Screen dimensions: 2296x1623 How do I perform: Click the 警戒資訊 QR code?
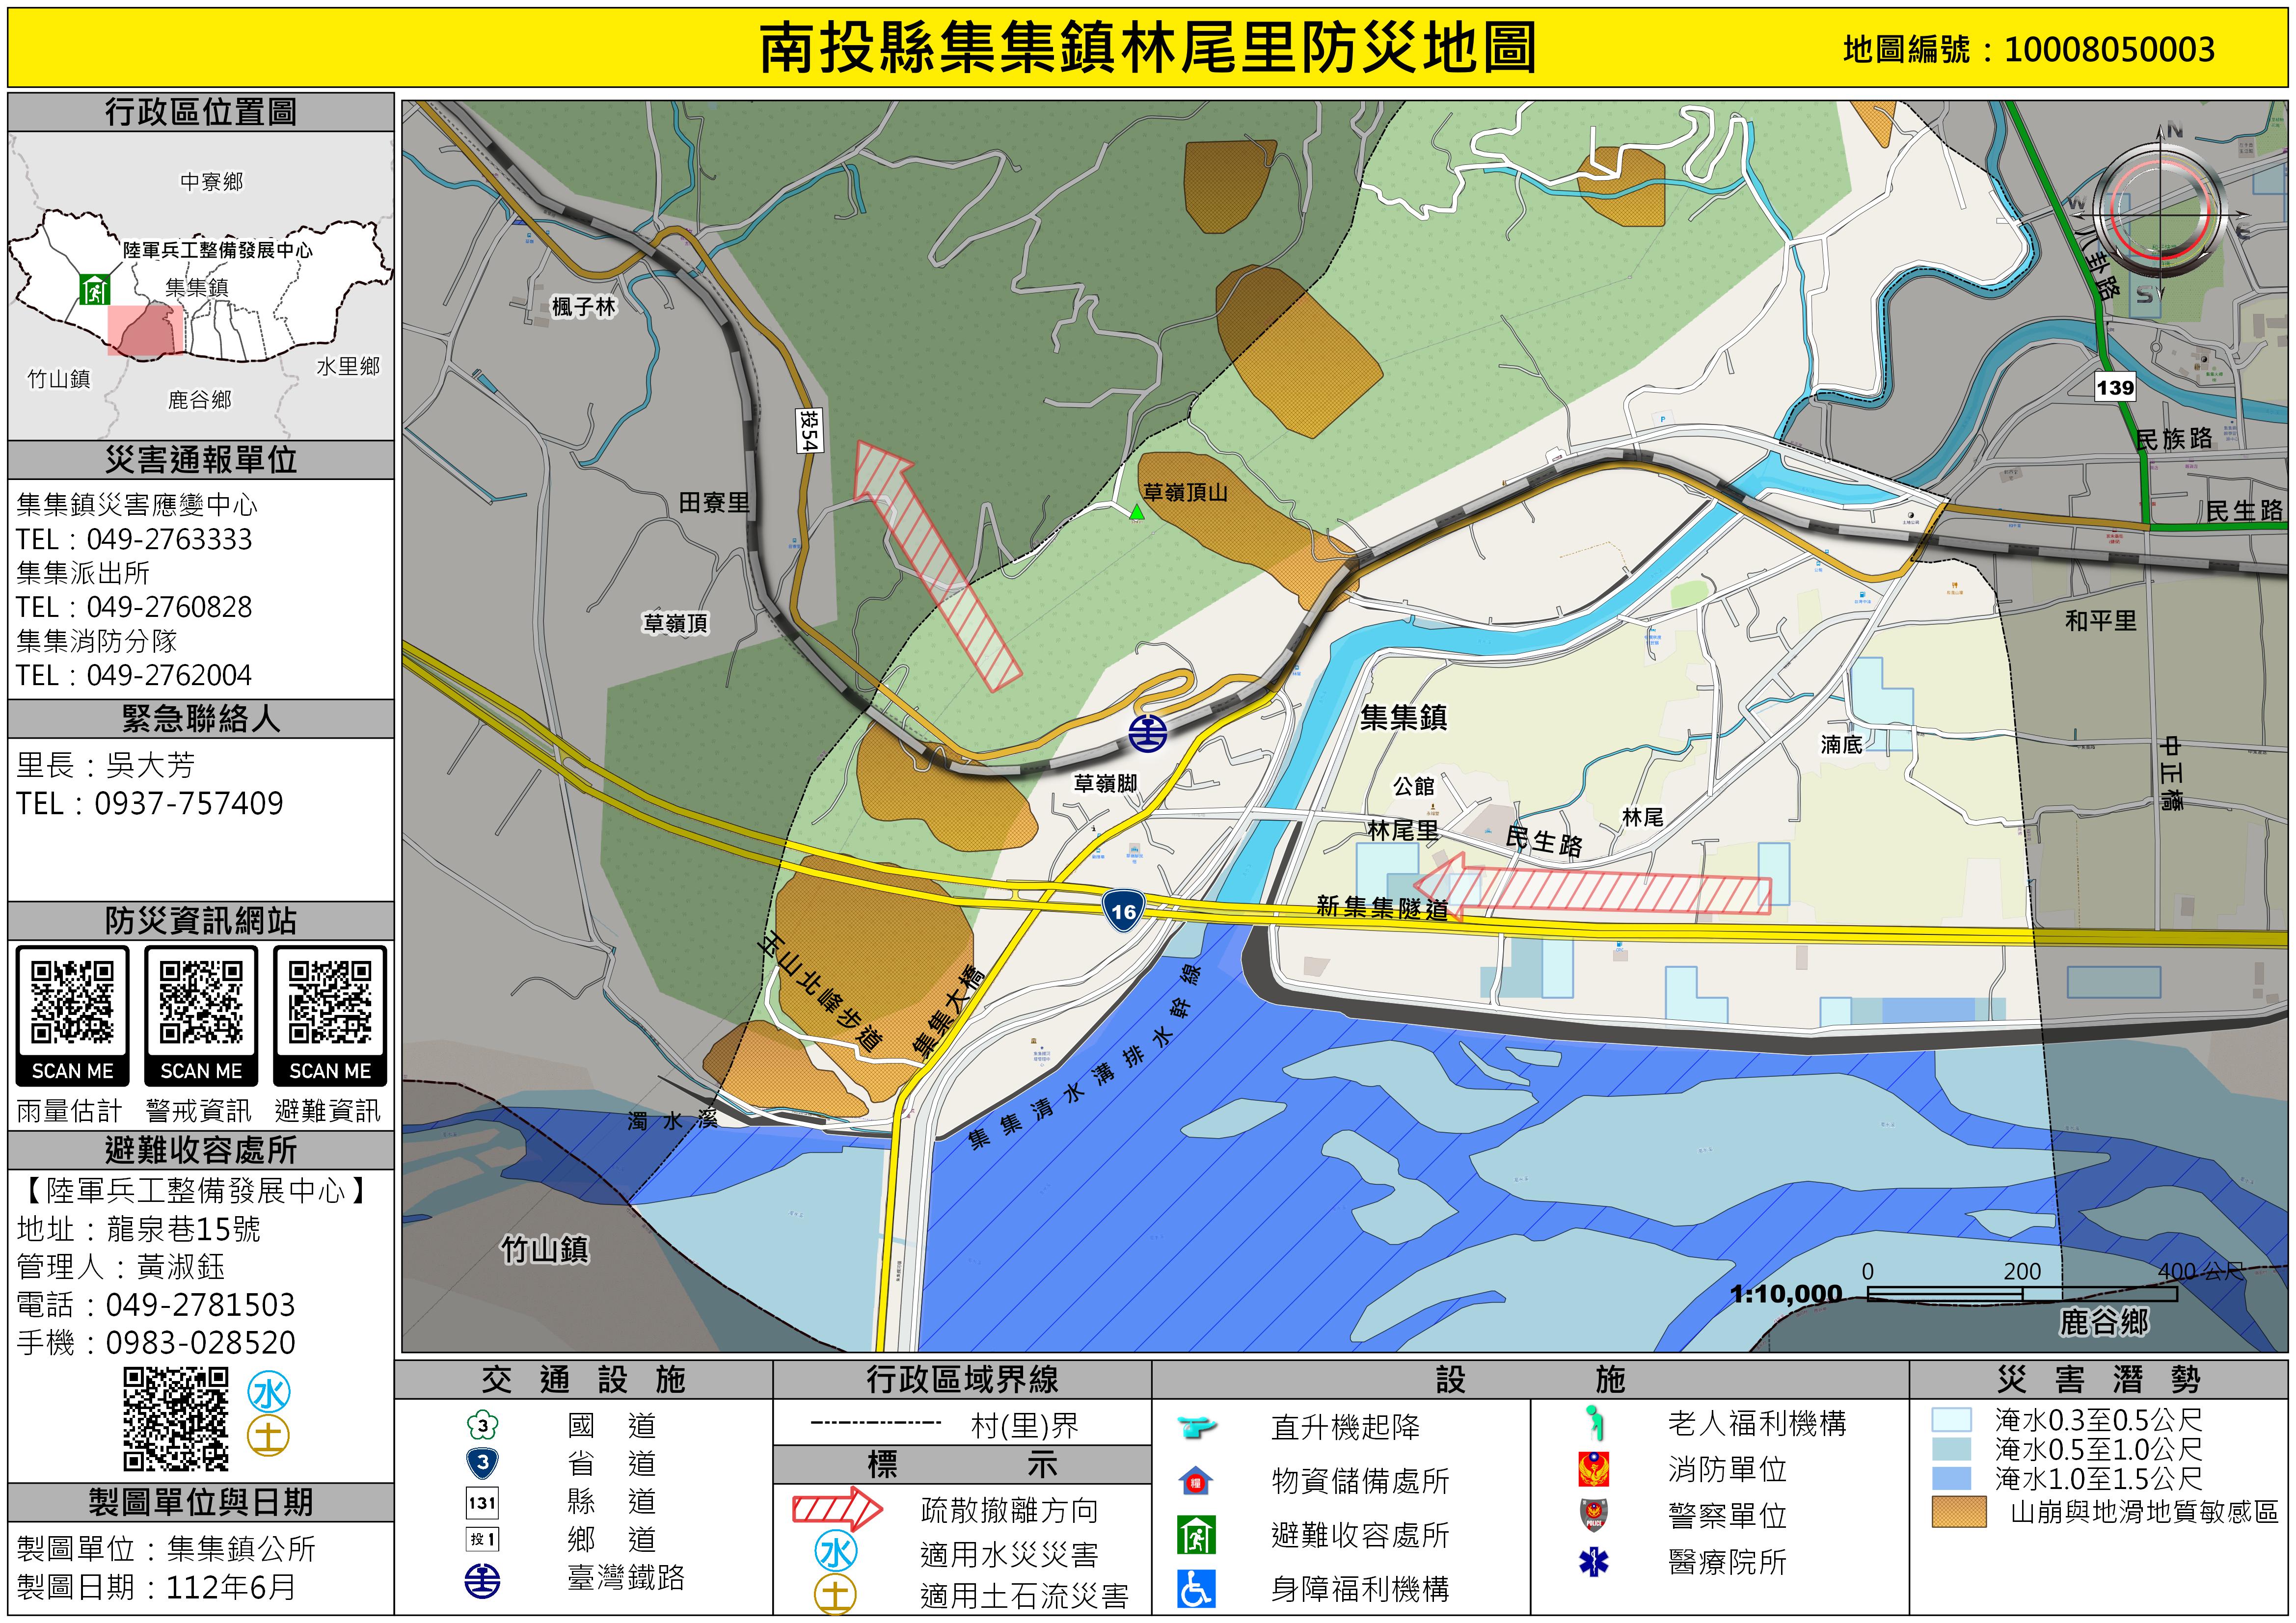tap(201, 1002)
